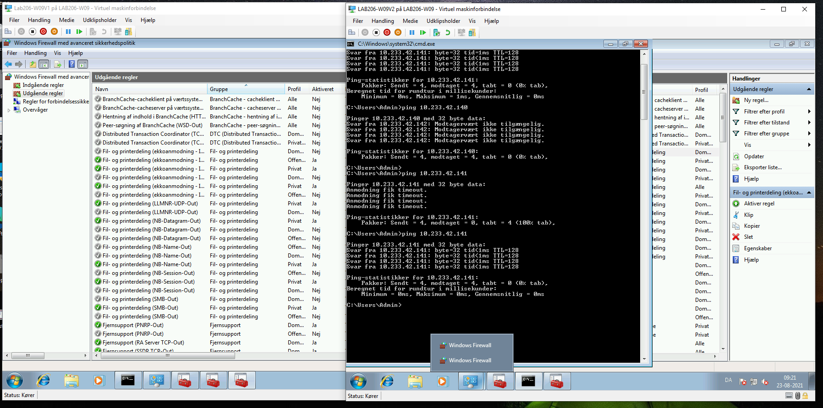Toggle Show/Hide action pane button
823x408 pixels.
83,64
